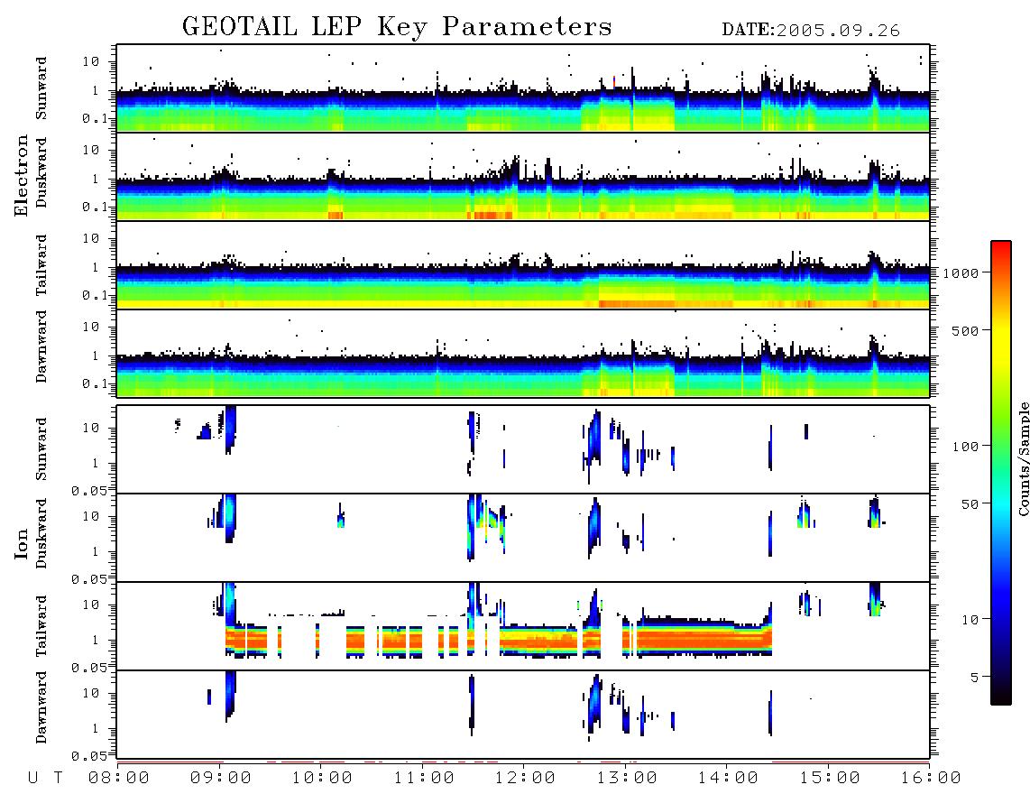Click the 1000 colorbar tick label
Screen dimensions: 1030x794
click(961, 272)
